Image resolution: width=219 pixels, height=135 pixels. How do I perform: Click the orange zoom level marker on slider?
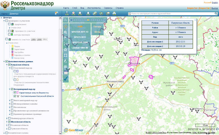click(88, 20)
